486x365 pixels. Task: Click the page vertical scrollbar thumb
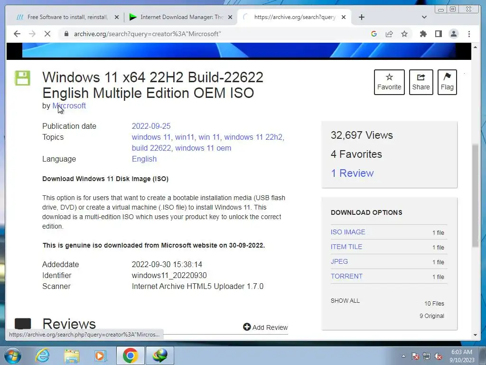tap(475, 195)
